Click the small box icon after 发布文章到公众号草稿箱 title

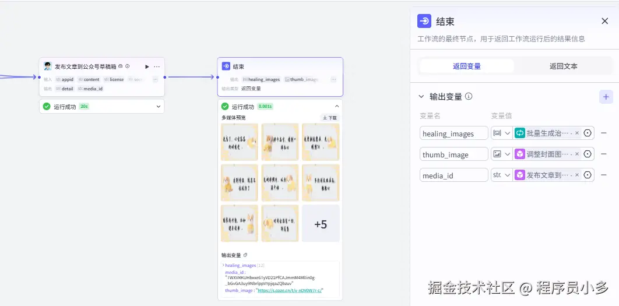[121, 66]
